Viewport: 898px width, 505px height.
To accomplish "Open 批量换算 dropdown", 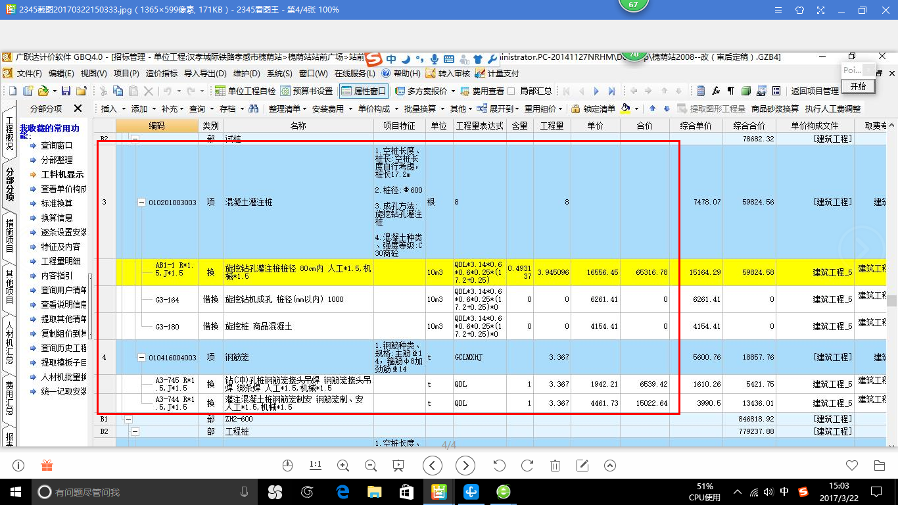I will pos(423,108).
